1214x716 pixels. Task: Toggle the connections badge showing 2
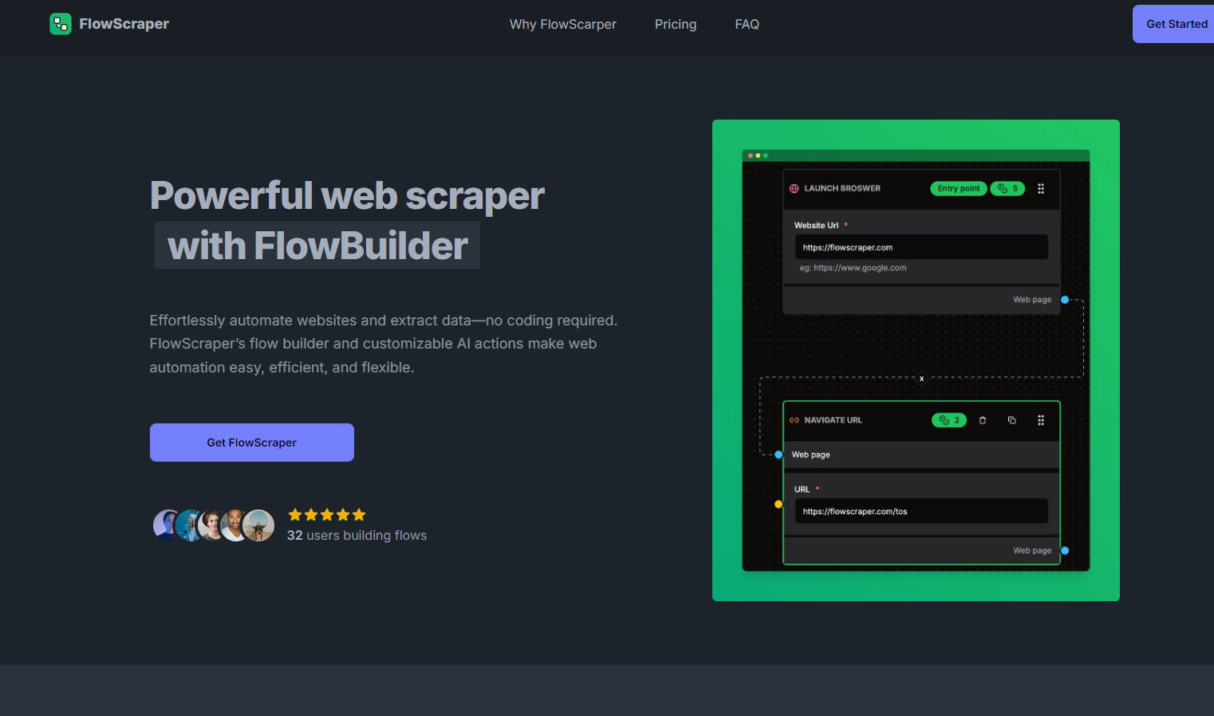(x=948, y=420)
